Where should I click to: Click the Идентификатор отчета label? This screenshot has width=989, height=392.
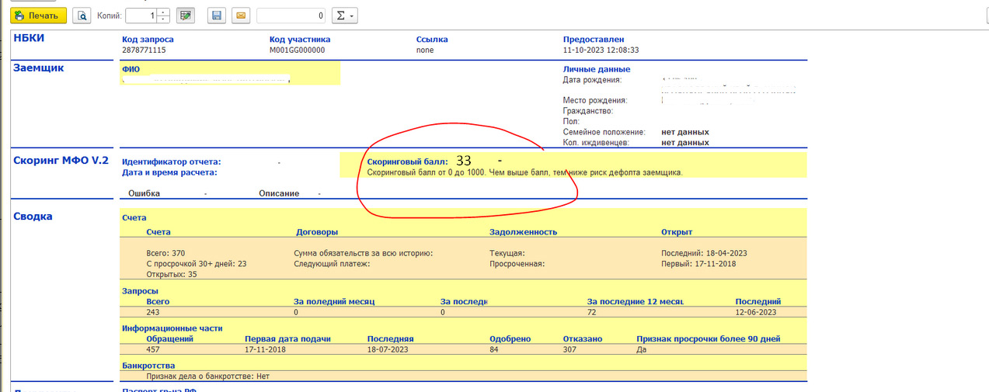click(x=172, y=161)
